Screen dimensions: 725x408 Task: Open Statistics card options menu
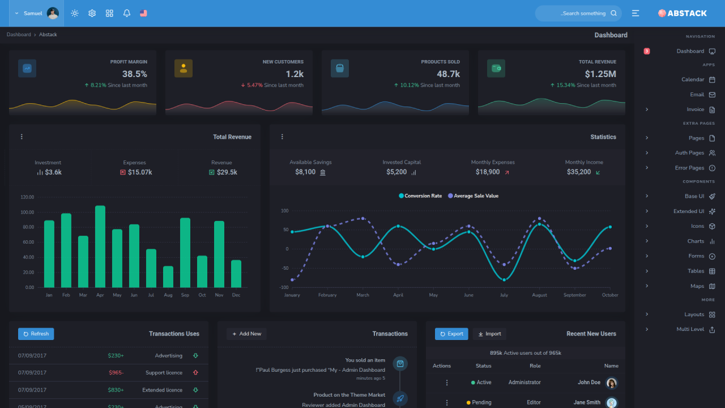282,137
